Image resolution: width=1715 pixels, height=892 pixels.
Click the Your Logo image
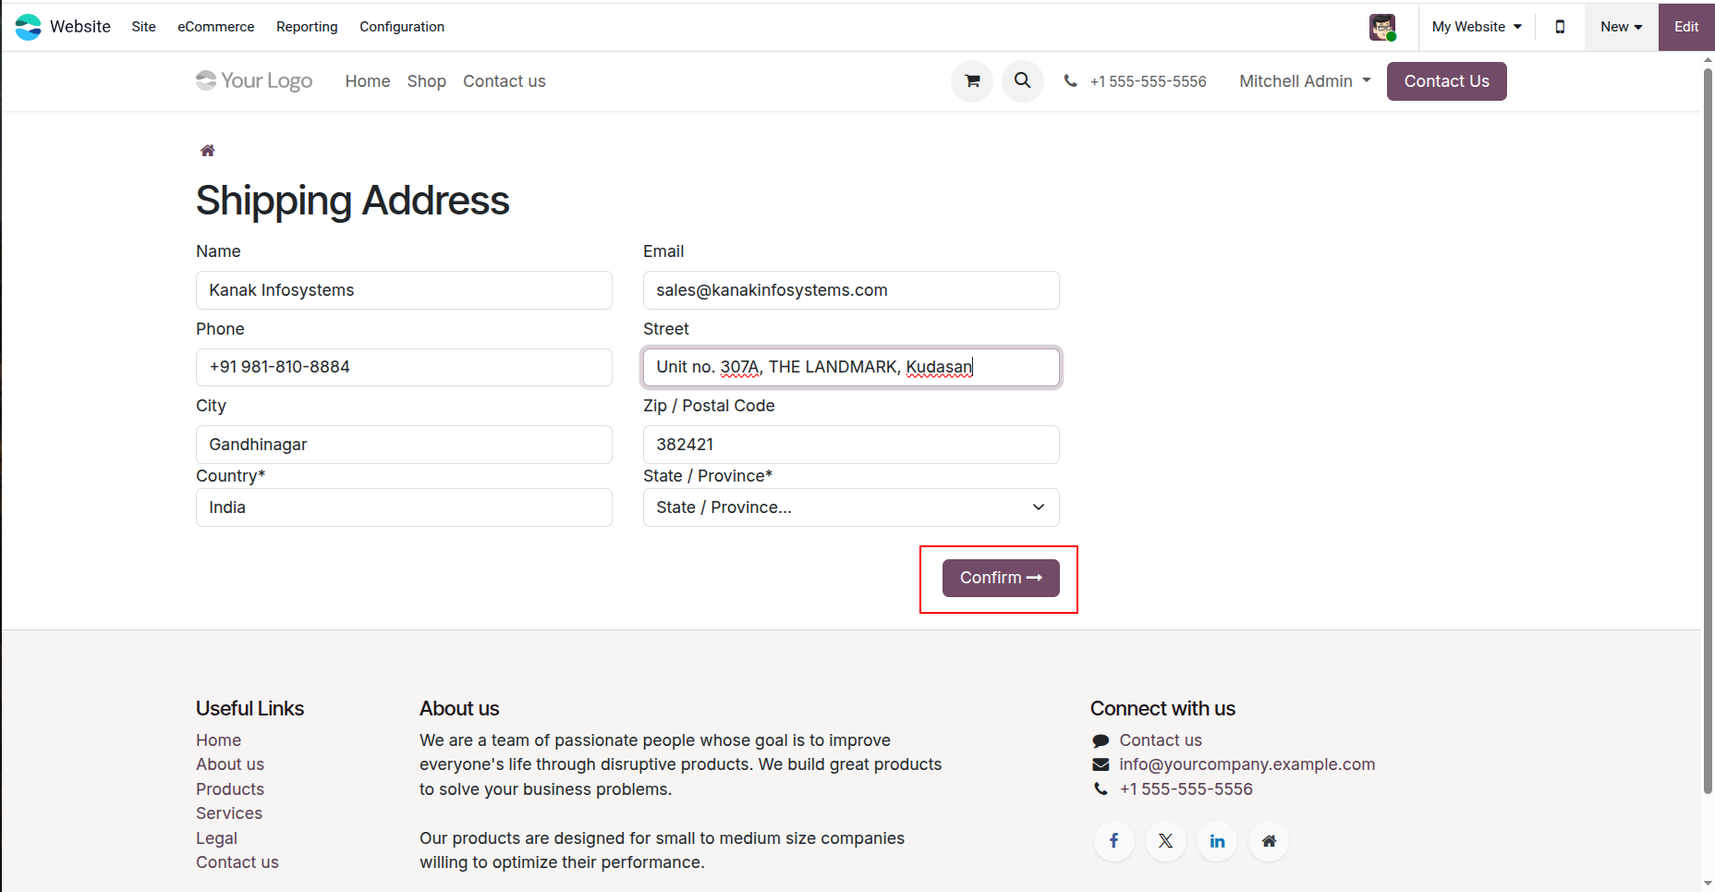pos(254,81)
